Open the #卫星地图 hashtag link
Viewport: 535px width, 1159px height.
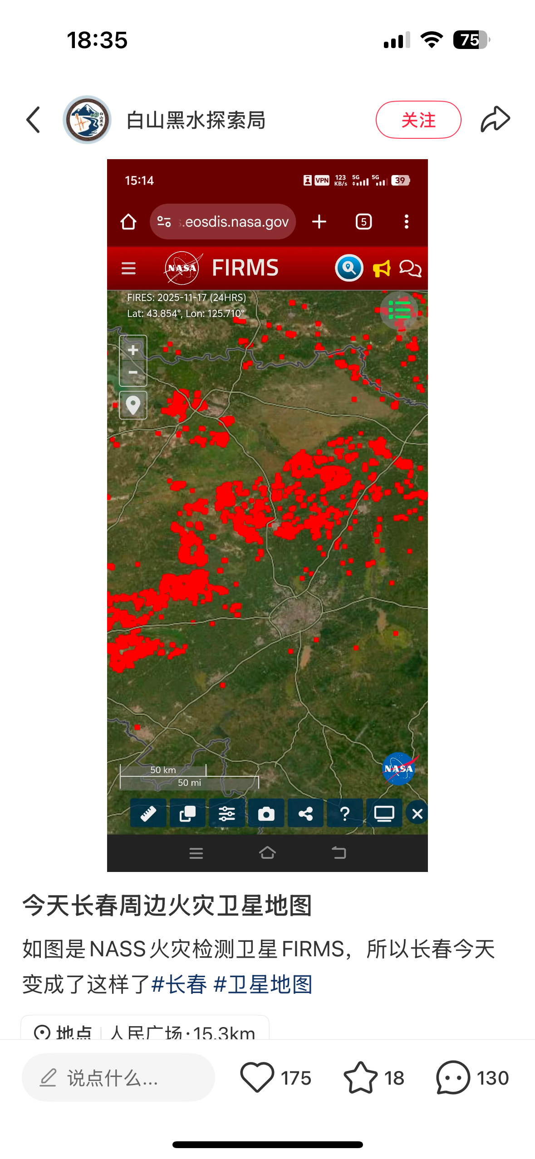coord(263,984)
